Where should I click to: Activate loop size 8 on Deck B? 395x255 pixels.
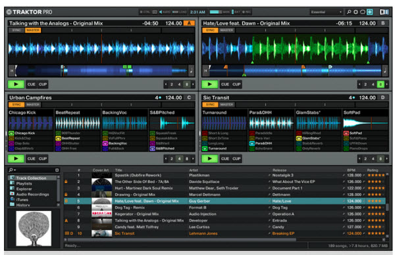point(381,84)
